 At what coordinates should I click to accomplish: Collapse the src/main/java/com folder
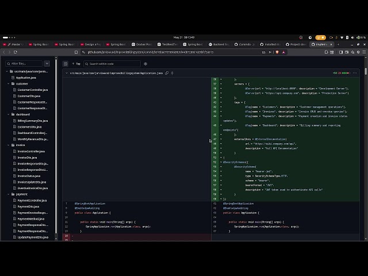tap(7, 71)
